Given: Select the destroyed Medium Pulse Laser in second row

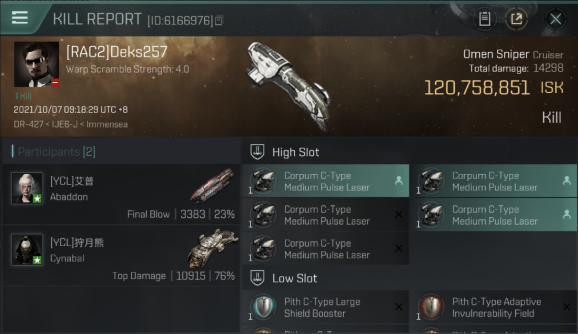Looking at the screenshot, I should point(325,215).
